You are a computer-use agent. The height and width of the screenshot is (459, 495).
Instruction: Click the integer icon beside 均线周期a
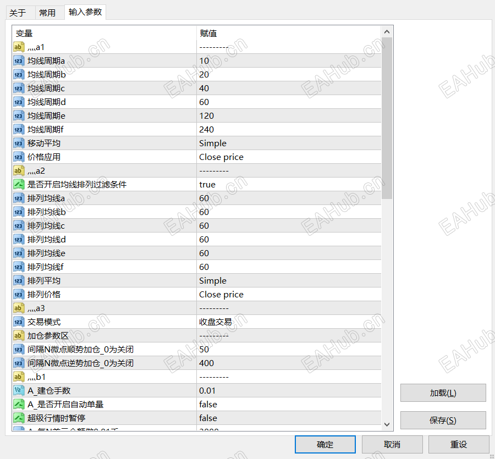pyautogui.click(x=19, y=61)
